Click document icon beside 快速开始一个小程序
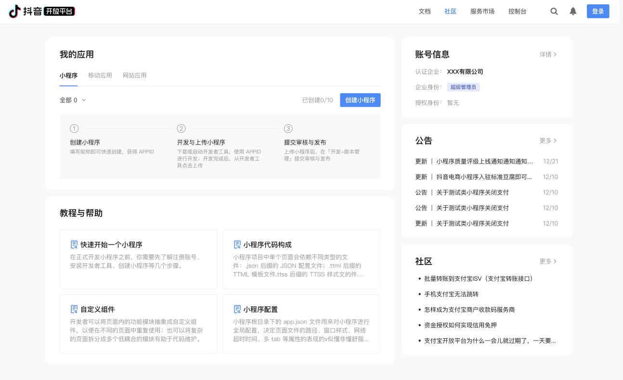 tap(74, 244)
